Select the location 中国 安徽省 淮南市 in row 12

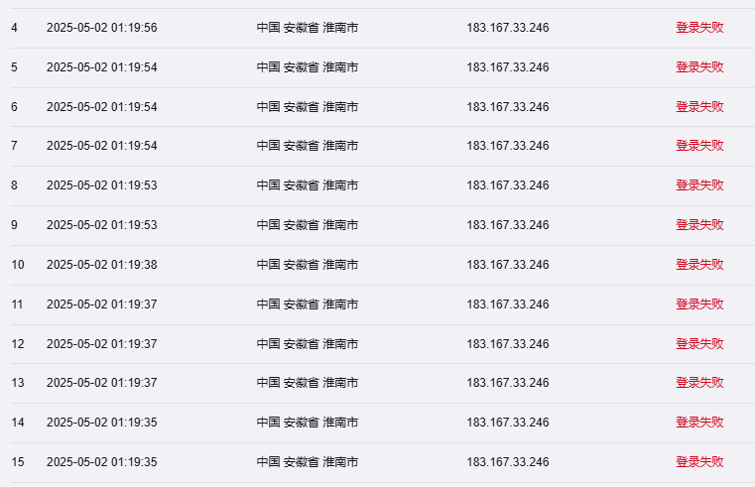click(x=308, y=344)
